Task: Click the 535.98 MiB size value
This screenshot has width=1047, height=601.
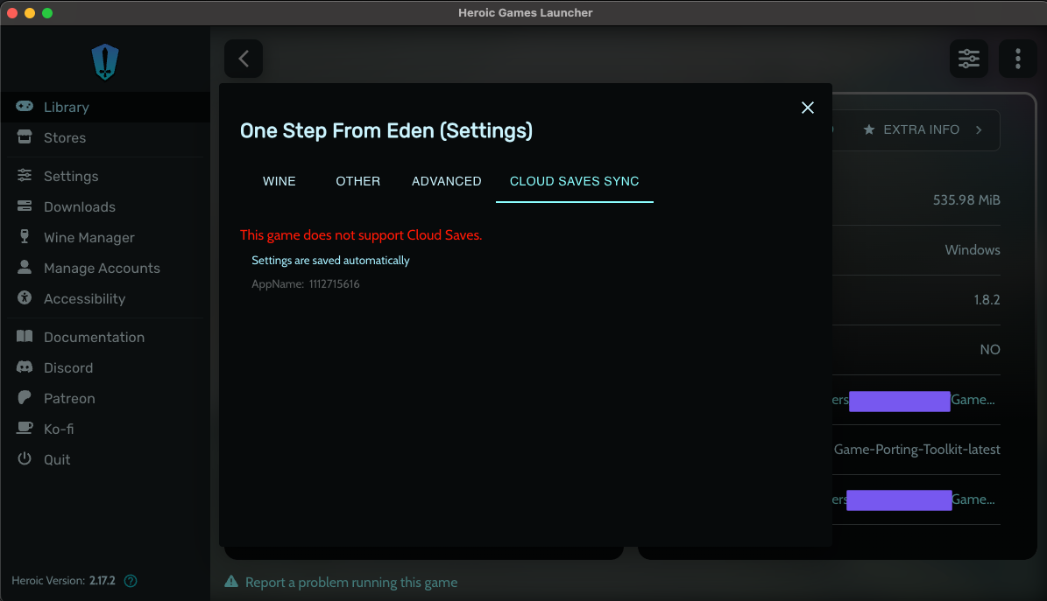Action: pos(966,200)
